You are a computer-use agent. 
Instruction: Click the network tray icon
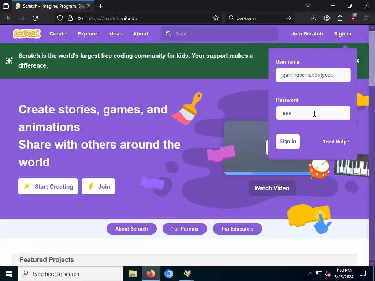319,274
